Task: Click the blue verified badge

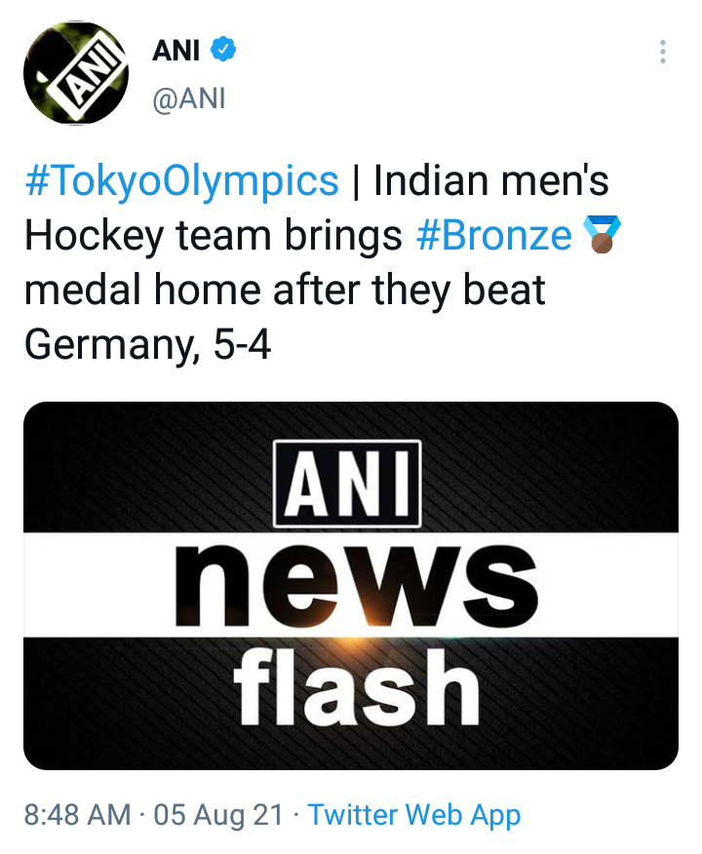Action: pyautogui.click(x=223, y=49)
